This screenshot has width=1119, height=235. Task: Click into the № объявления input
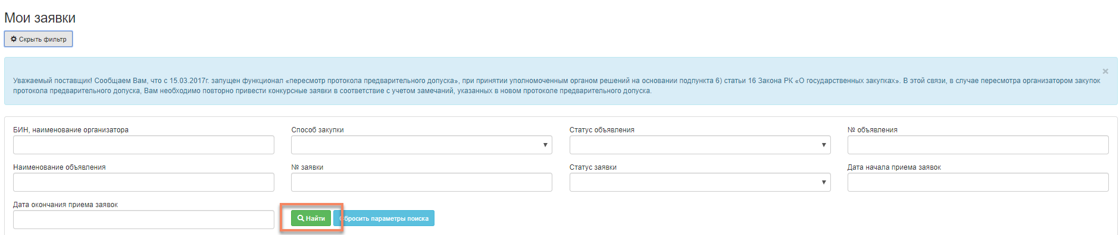978,145
